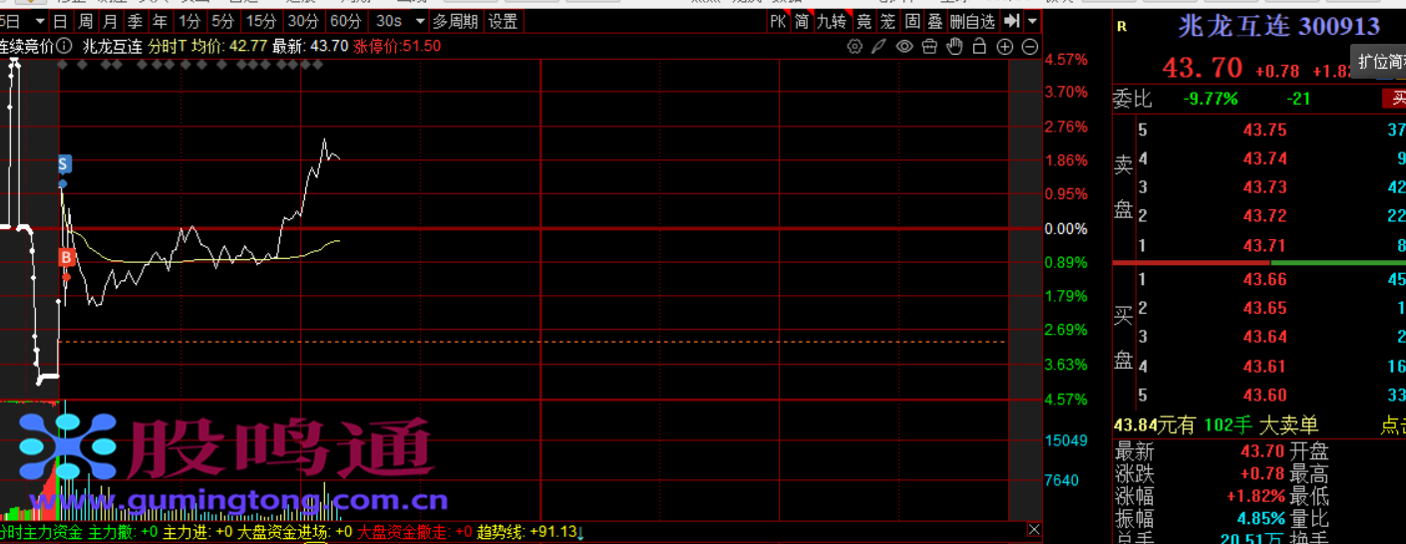This screenshot has width=1406, height=544.
Task: Click the 委比 -9.77% value
Action: [x=1210, y=99]
